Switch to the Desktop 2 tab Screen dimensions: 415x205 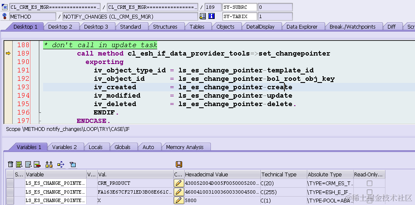click(60, 27)
